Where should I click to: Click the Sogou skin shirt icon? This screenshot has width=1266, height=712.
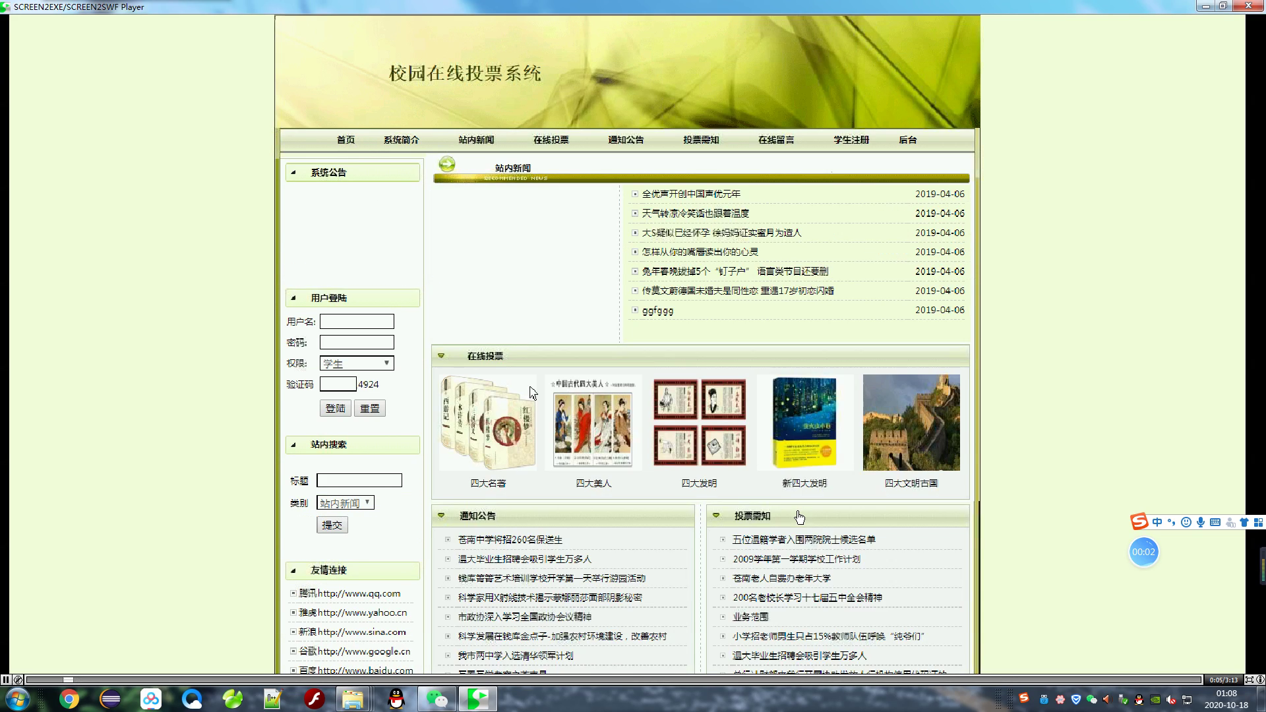tap(1244, 522)
